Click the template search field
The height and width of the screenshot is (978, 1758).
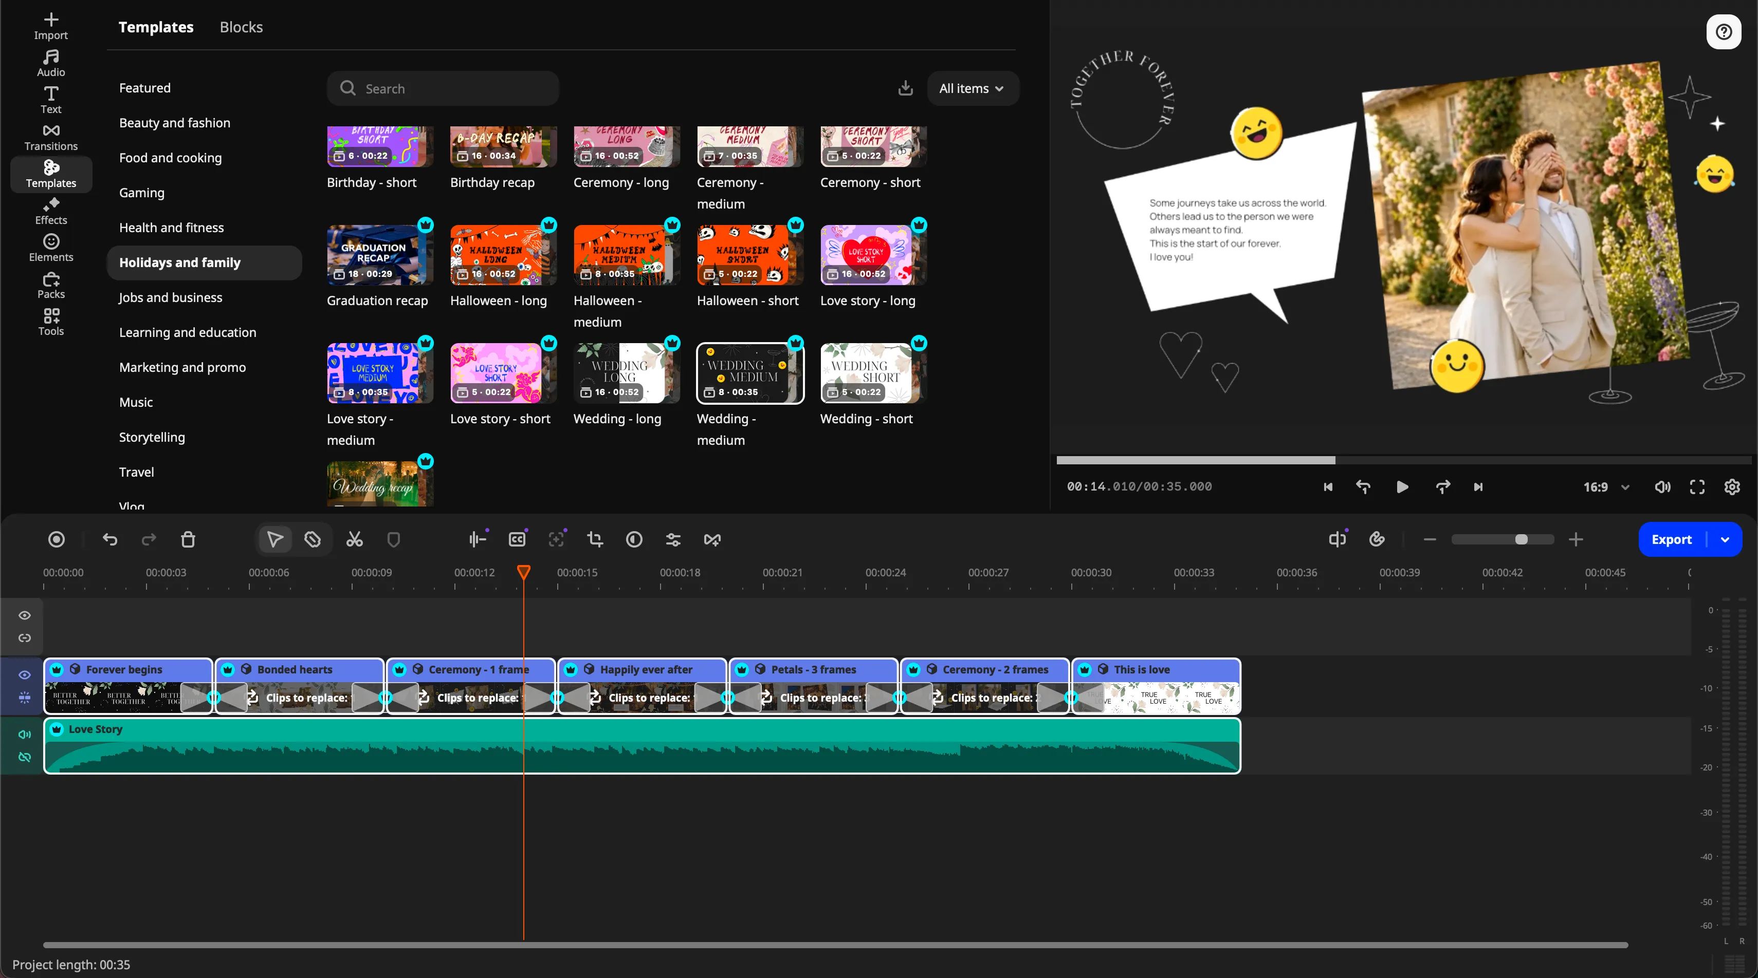(x=443, y=88)
